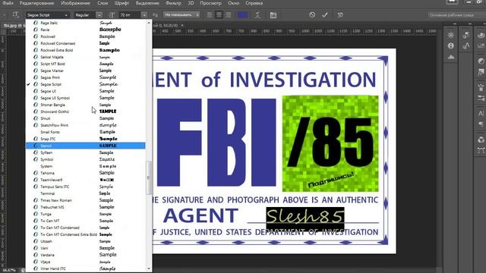Open the text color swatch
486x273 pixels.
pyautogui.click(x=242, y=15)
